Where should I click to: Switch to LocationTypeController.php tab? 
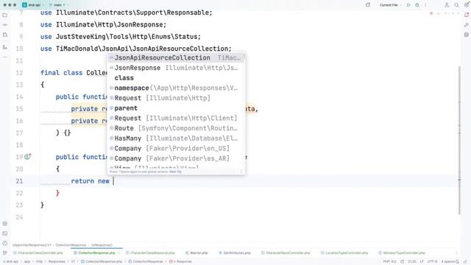344,253
